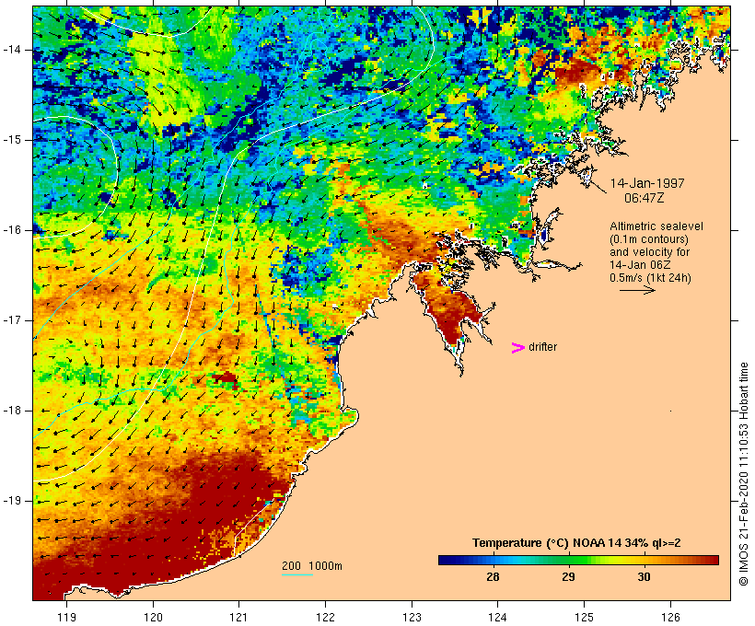Click the longitude axis label '123'
The height and width of the screenshot is (626, 755).
412,617
